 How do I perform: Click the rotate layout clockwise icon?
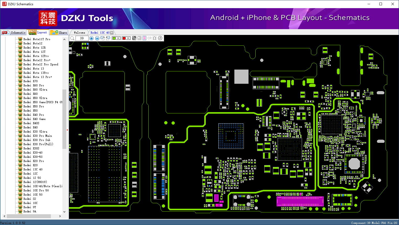103,38
